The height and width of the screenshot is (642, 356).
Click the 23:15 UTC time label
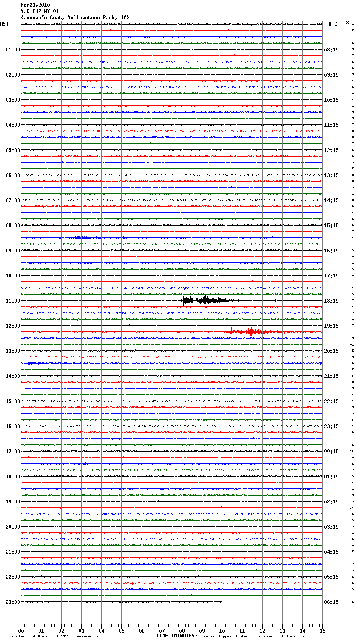coord(331,426)
